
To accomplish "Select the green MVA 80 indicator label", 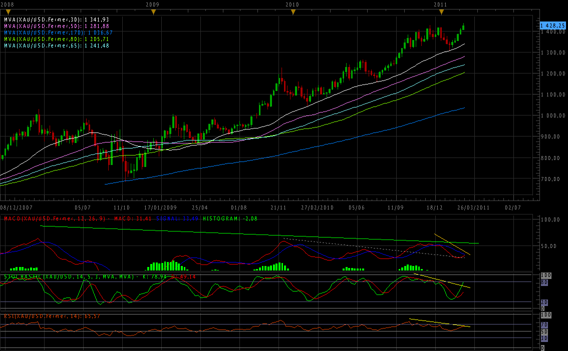I will pyautogui.click(x=57, y=39).
